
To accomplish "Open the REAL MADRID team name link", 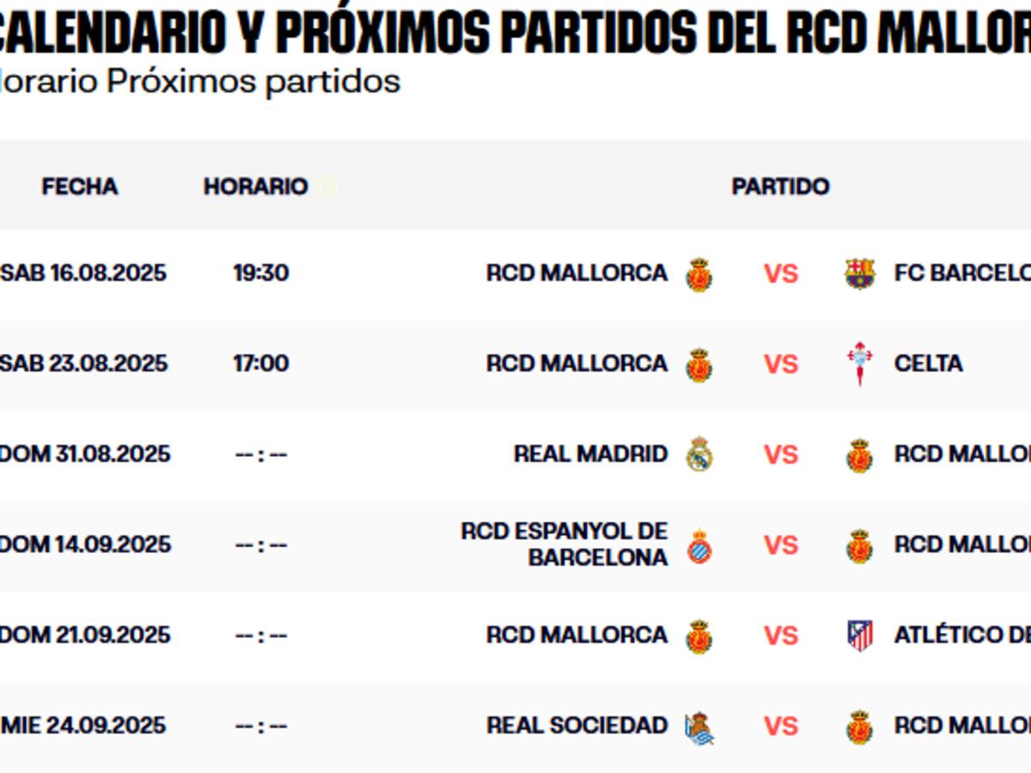I will pyautogui.click(x=590, y=453).
